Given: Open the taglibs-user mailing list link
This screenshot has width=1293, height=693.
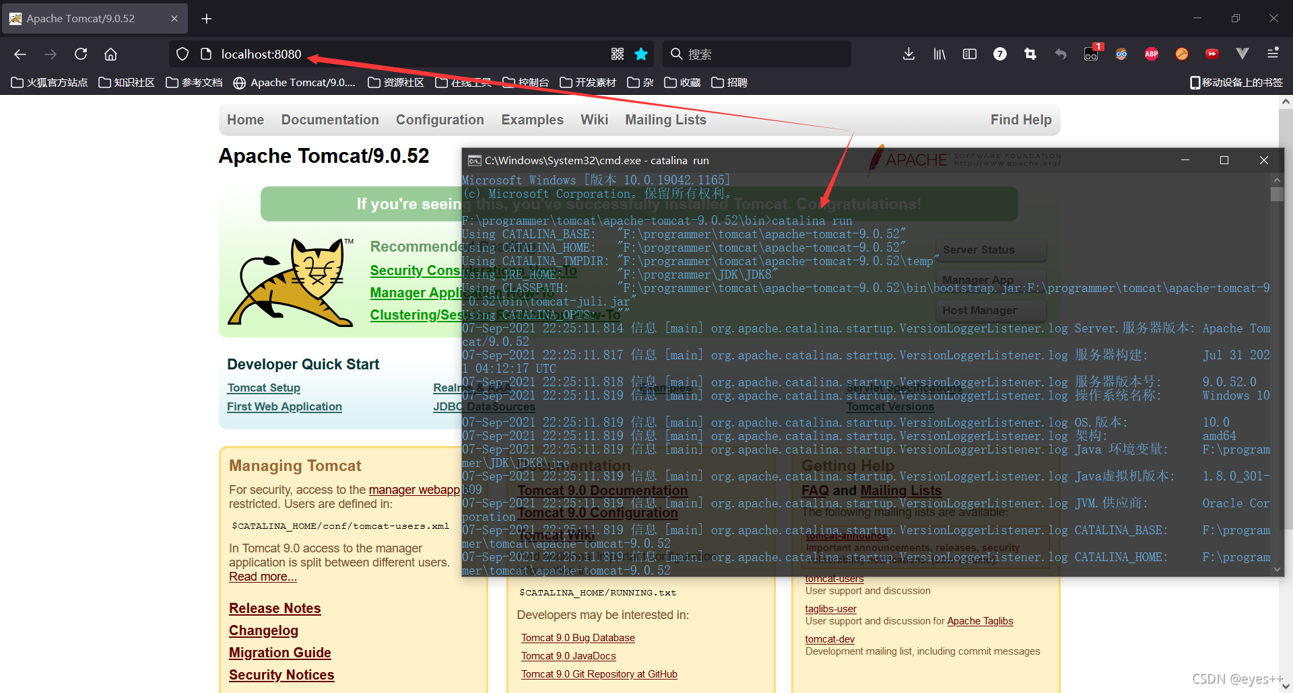Looking at the screenshot, I should [x=830, y=609].
